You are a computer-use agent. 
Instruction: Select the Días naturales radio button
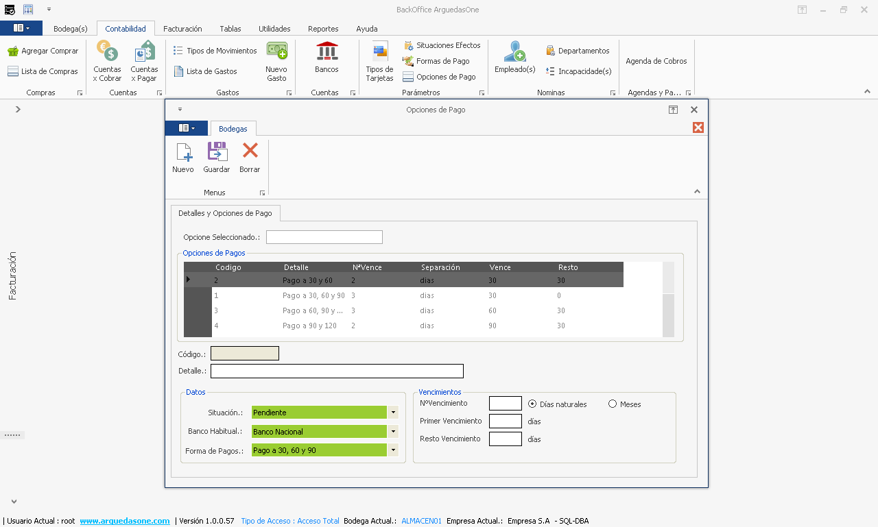[532, 404]
